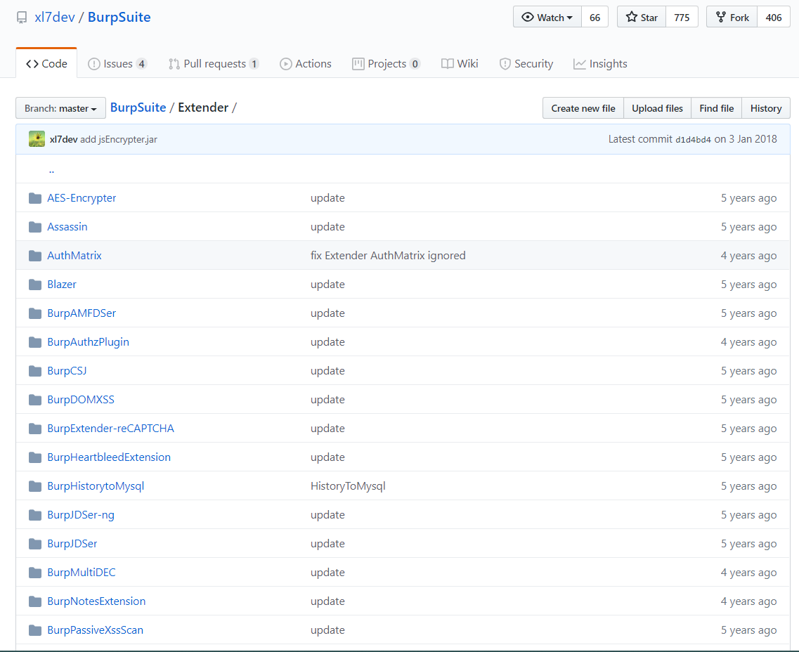This screenshot has width=799, height=652.
Task: Open BurpSuite repository title link
Action: [119, 18]
